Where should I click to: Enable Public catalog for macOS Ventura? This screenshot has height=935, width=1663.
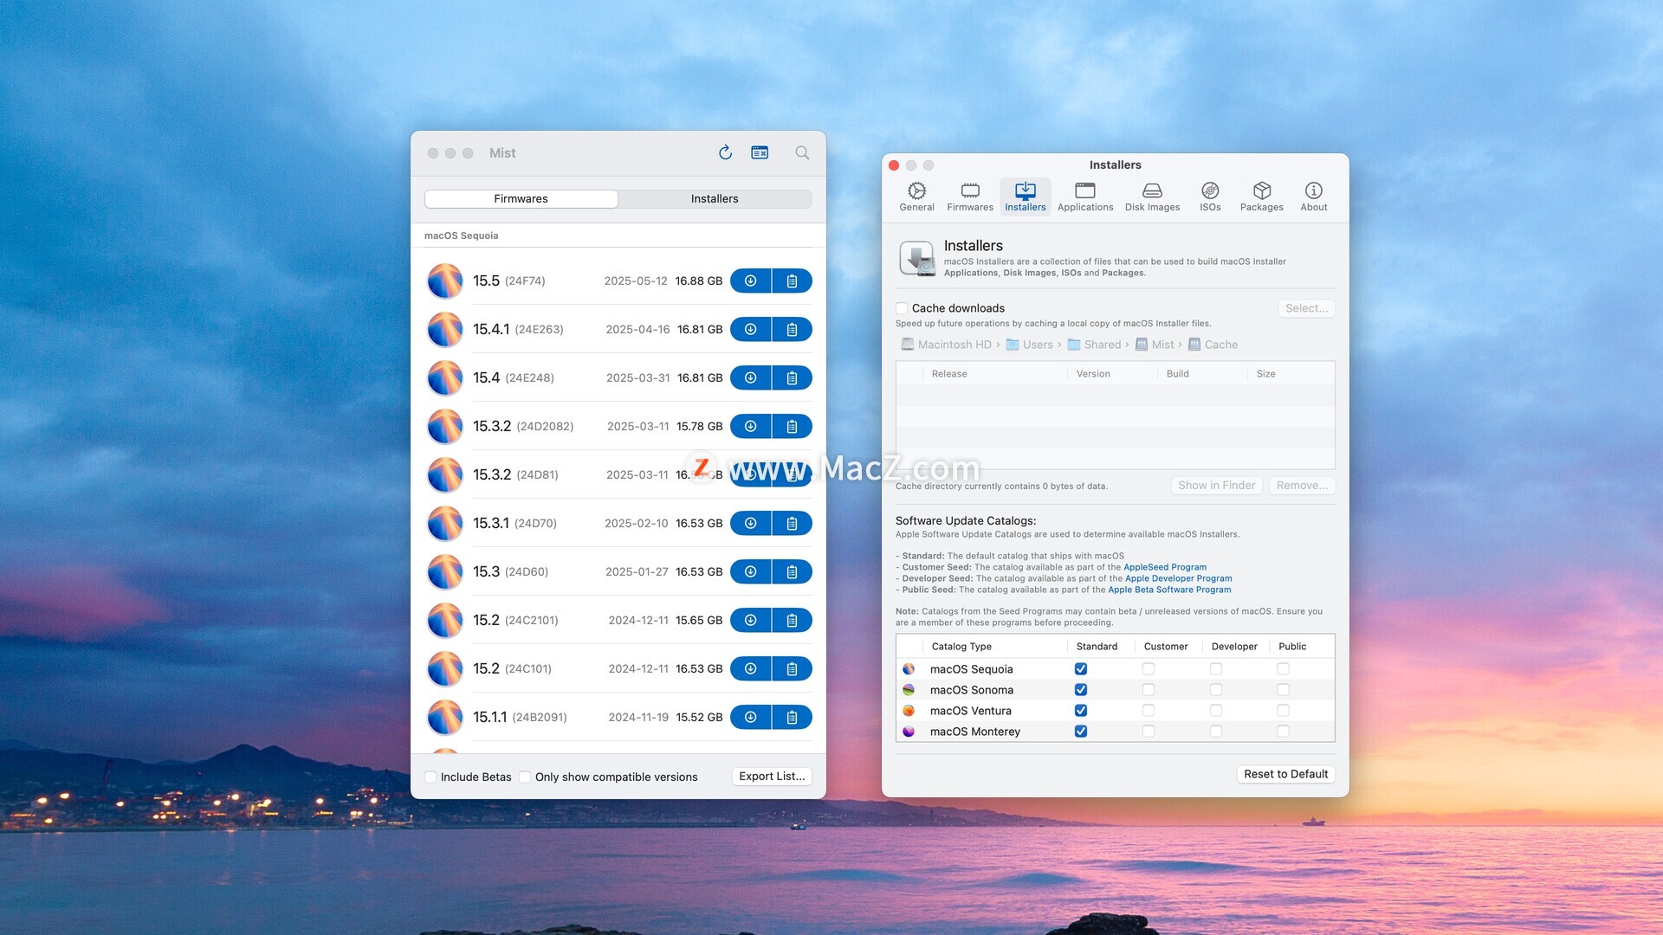tap(1283, 710)
